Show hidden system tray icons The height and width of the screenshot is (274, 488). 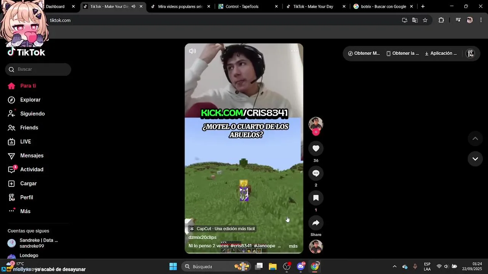click(395, 266)
